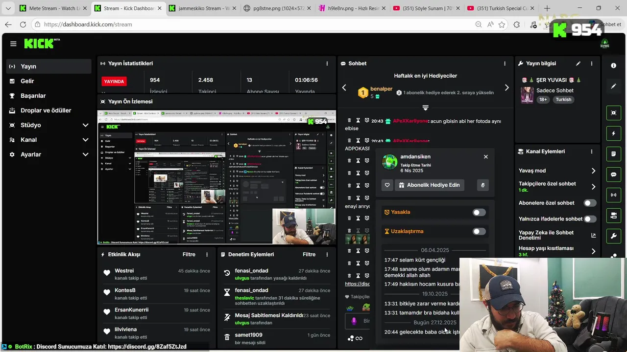The height and width of the screenshot is (352, 627).
Task: Toggle the channel actions widget icon
Action: click(613, 216)
